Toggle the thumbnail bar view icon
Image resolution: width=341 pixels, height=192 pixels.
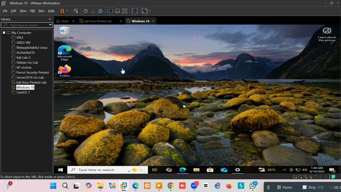[x=117, y=11]
